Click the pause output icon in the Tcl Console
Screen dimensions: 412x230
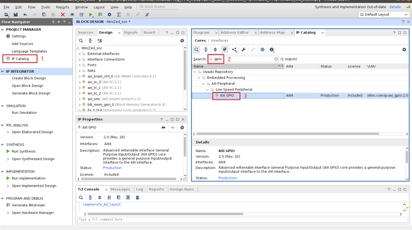point(109,198)
